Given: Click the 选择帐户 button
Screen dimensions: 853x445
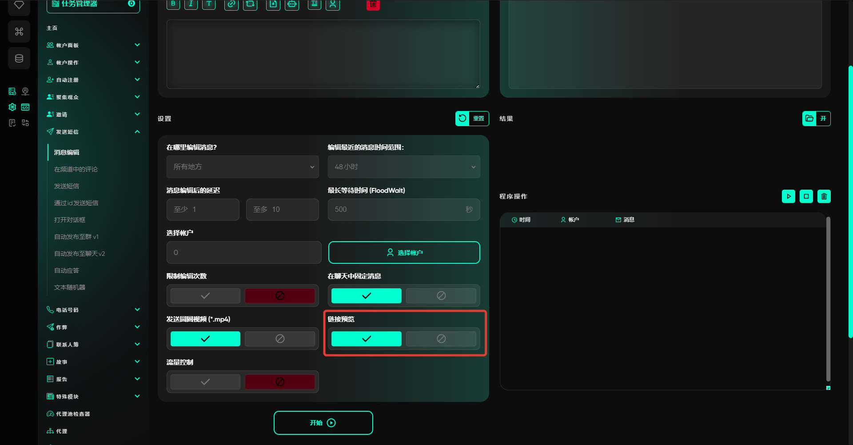Looking at the screenshot, I should (404, 253).
